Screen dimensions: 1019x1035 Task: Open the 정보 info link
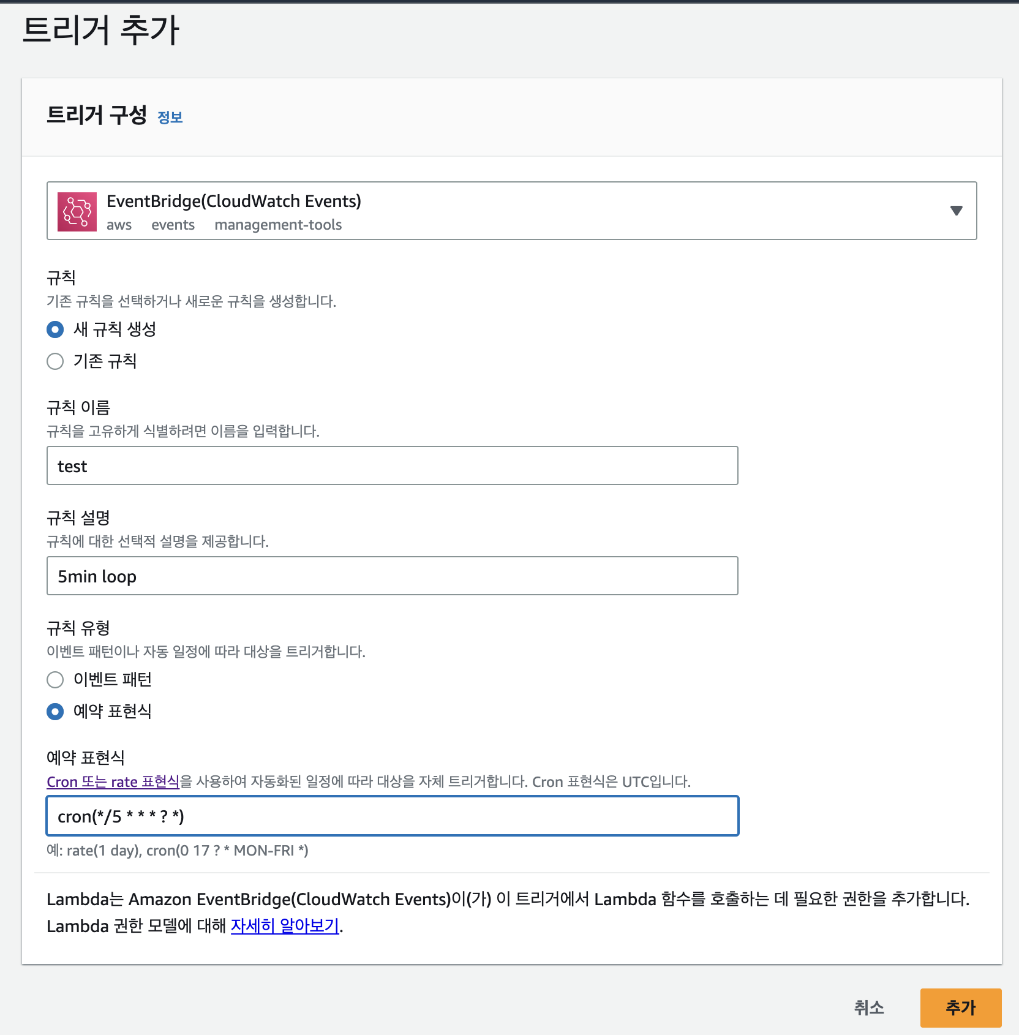coord(170,118)
